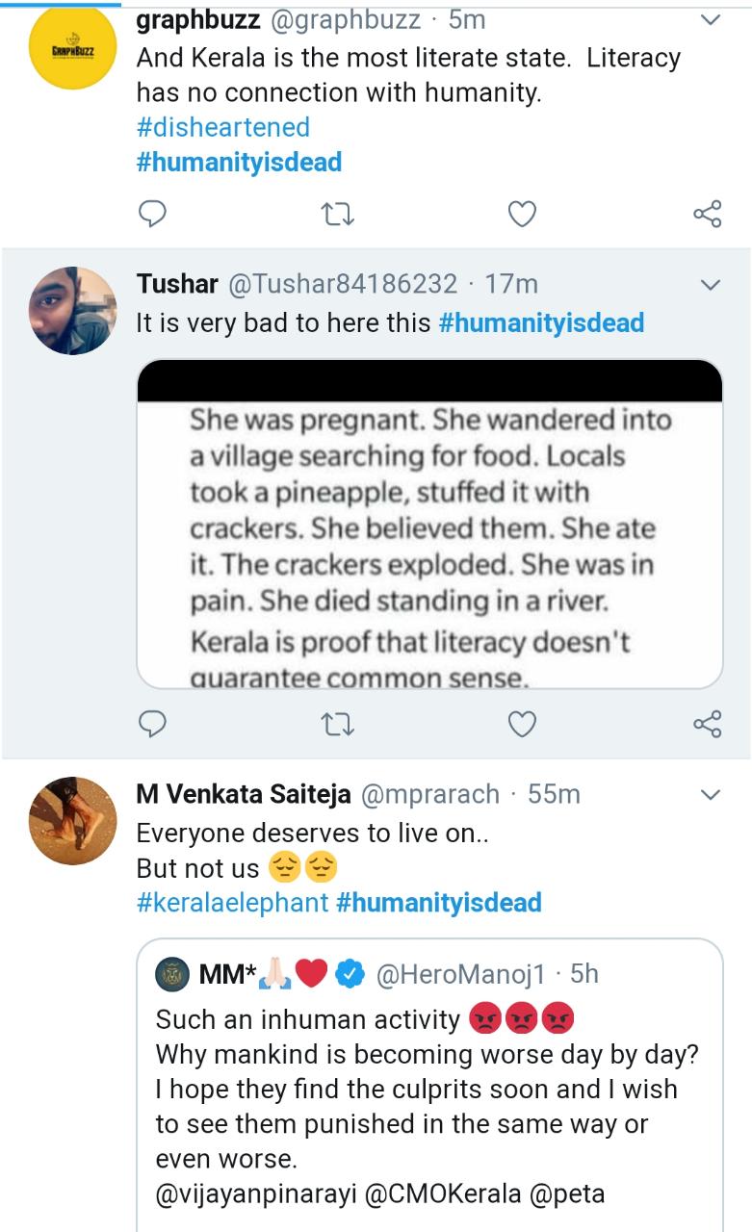Reply to Tushar's tweet

point(153,723)
